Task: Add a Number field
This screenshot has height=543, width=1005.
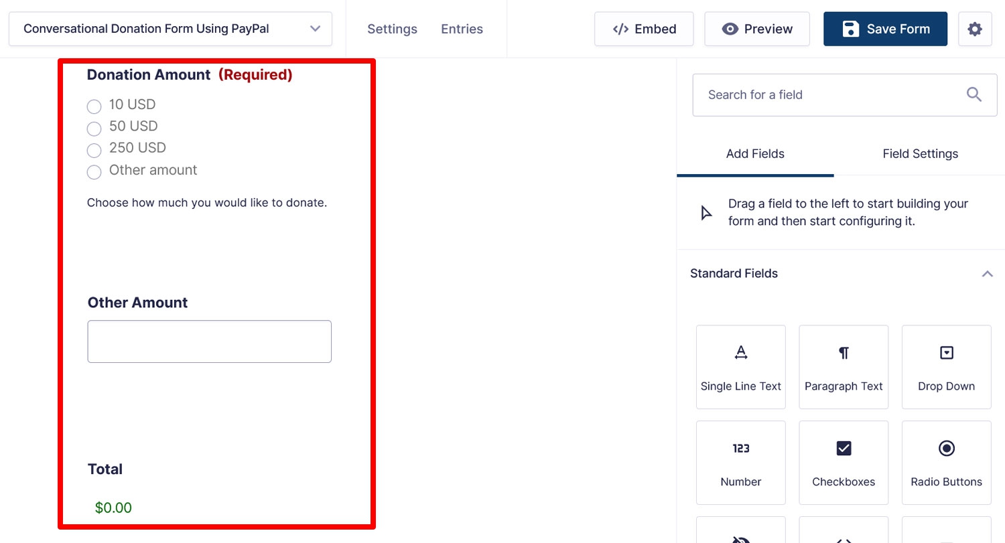Action: pos(741,463)
